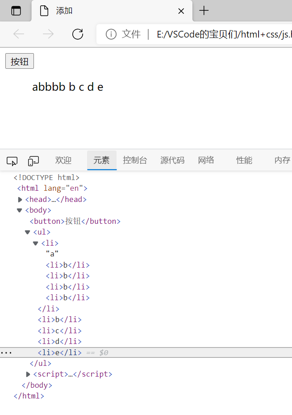Select the html lang="en" node
This screenshot has height=415, width=292.
pos(52,188)
